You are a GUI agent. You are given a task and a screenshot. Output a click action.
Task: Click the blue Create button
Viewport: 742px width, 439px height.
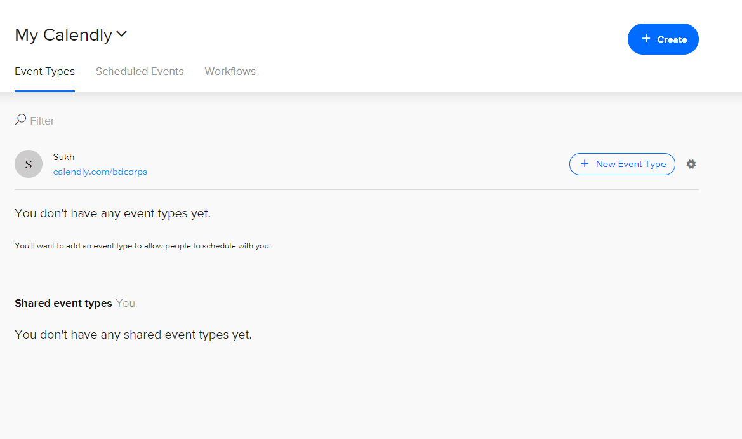(663, 39)
